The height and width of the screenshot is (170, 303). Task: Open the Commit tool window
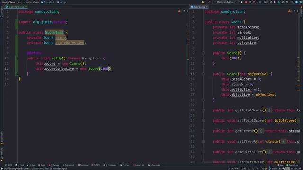tap(69, 165)
